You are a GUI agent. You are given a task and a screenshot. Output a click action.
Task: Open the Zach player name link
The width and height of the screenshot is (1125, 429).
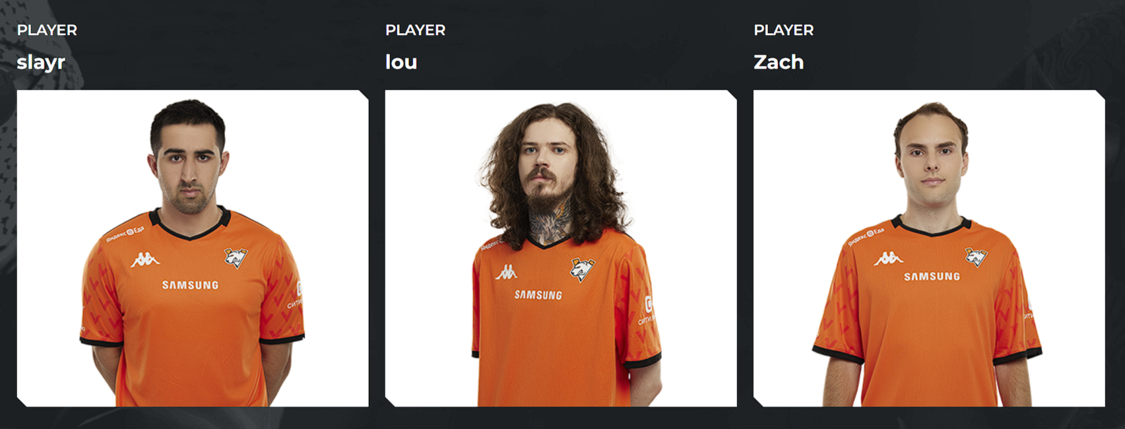point(779,62)
